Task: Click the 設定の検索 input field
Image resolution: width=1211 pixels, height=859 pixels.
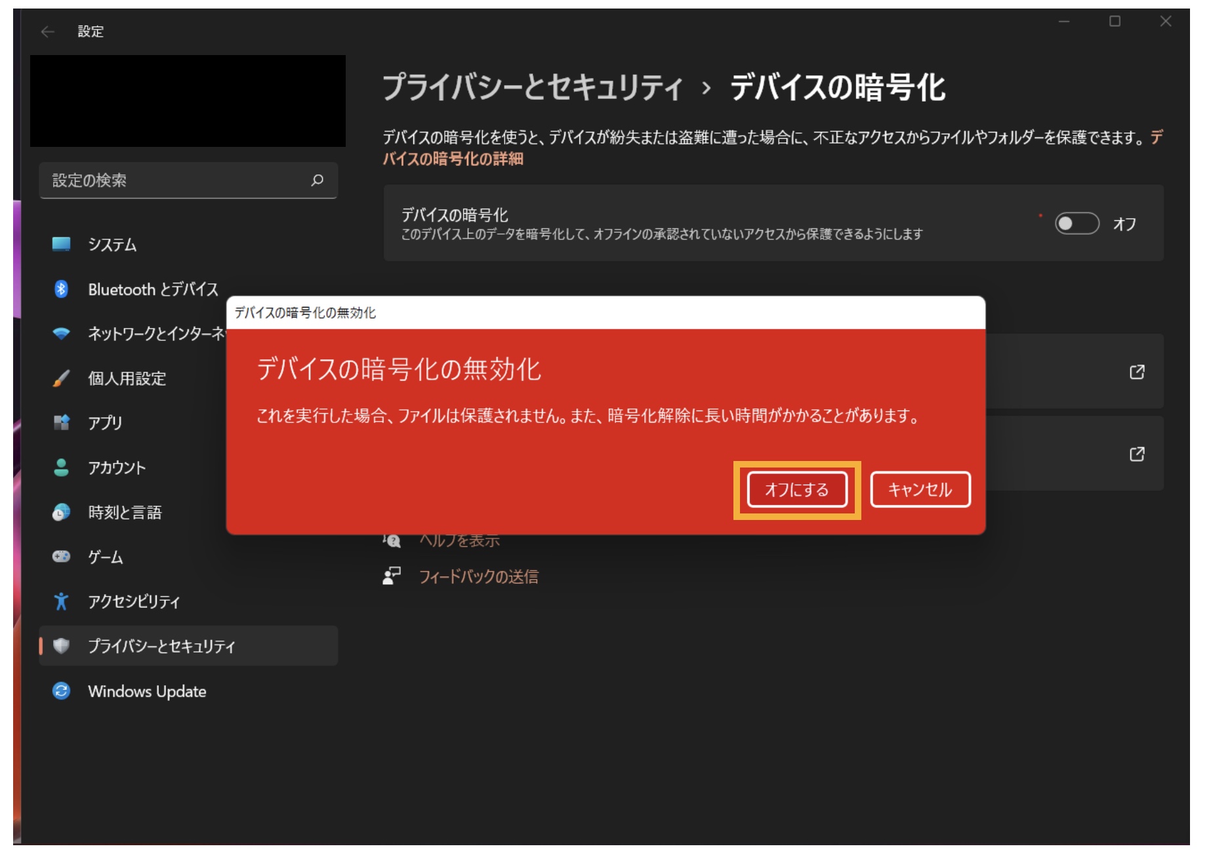Action: 188,180
